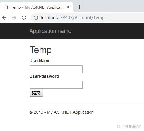Click the UserPassword field label
The height and width of the screenshot is (131, 144).
point(44,76)
